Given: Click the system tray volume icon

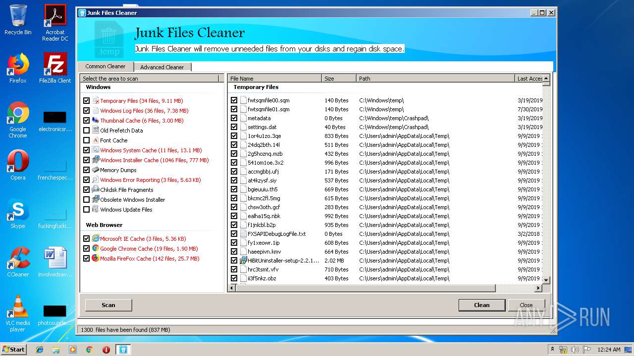Looking at the screenshot, I should pyautogui.click(x=575, y=350).
